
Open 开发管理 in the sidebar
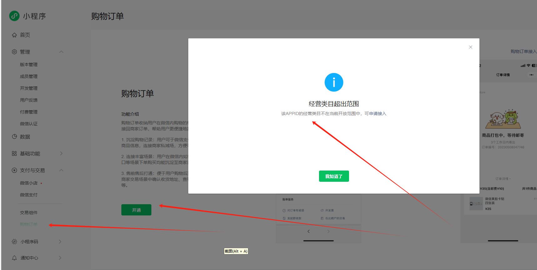29,88
